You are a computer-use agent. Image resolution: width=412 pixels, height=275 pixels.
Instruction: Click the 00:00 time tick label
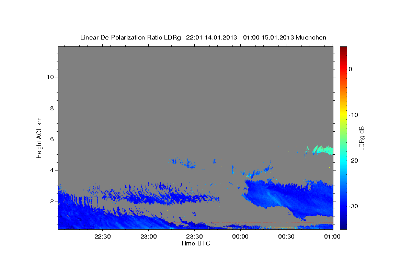(240, 236)
